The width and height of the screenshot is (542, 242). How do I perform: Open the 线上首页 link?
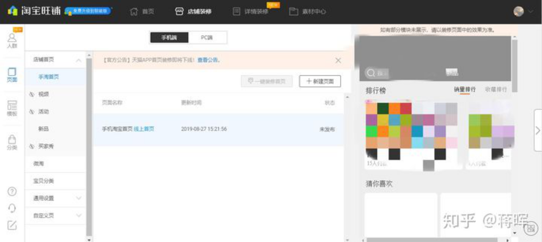point(144,129)
